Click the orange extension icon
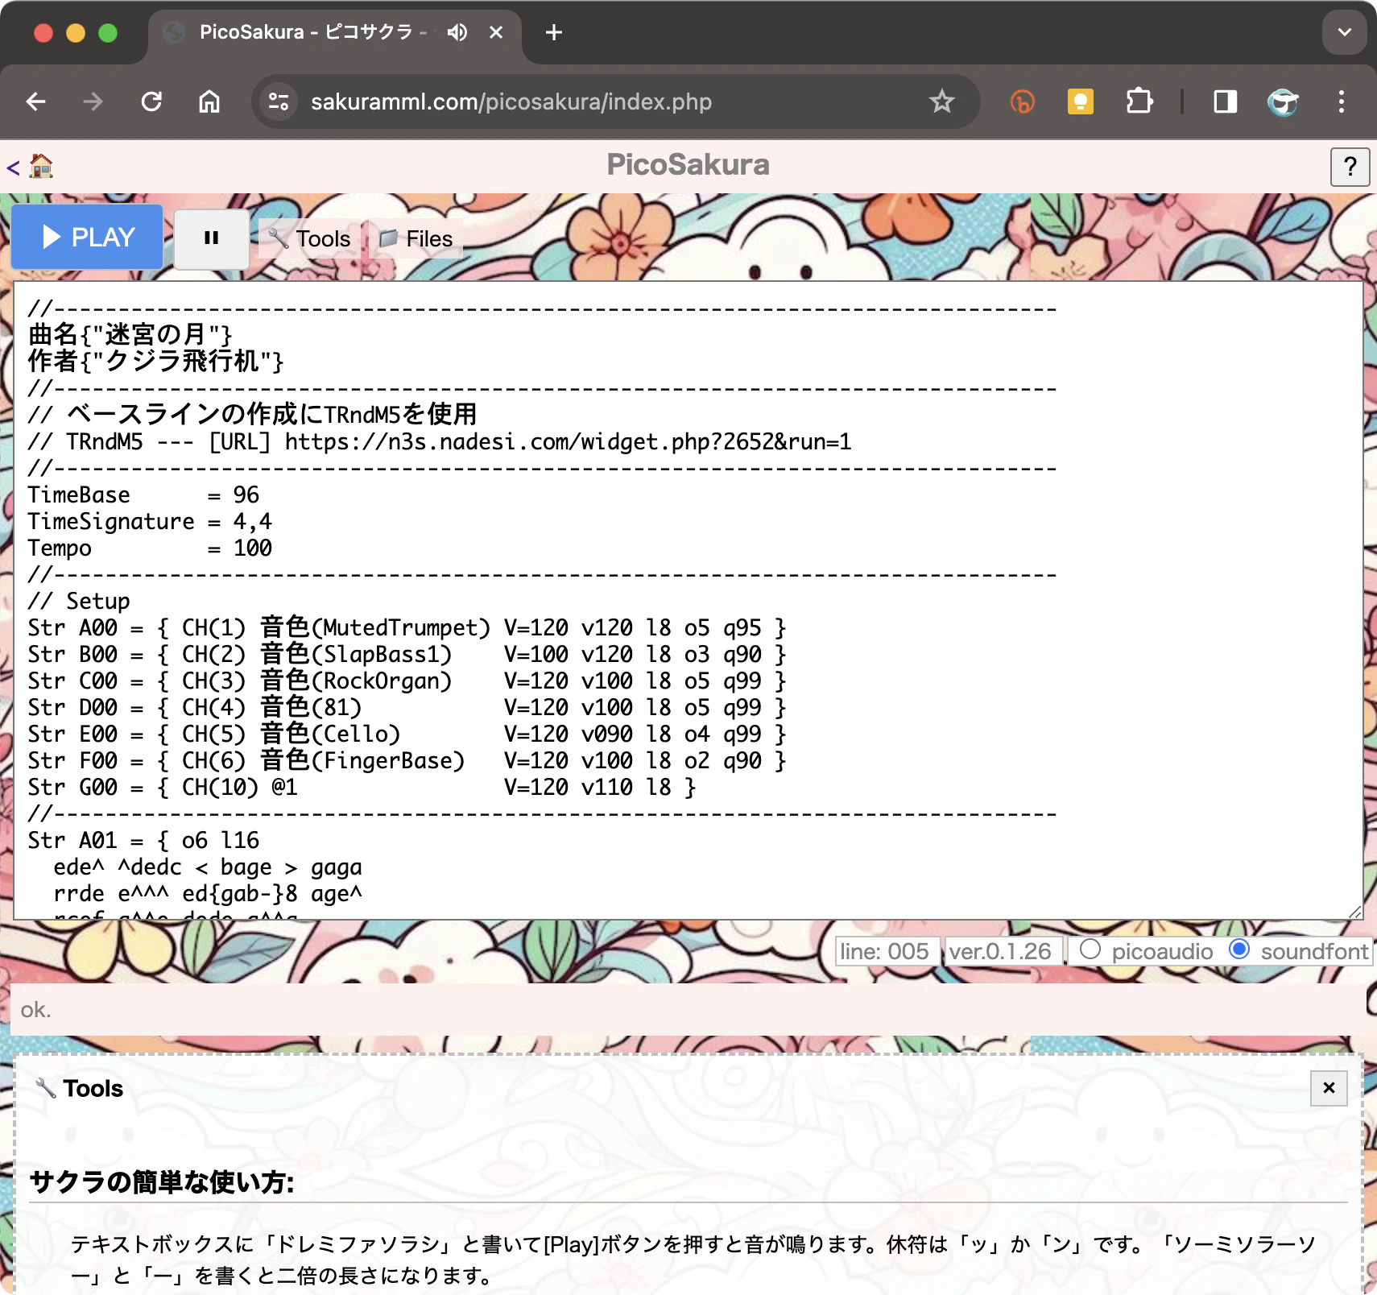The image size is (1377, 1295). coord(1023,101)
